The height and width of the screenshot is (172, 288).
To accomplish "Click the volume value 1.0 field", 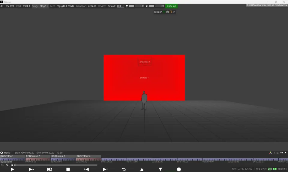I will 160,6.
